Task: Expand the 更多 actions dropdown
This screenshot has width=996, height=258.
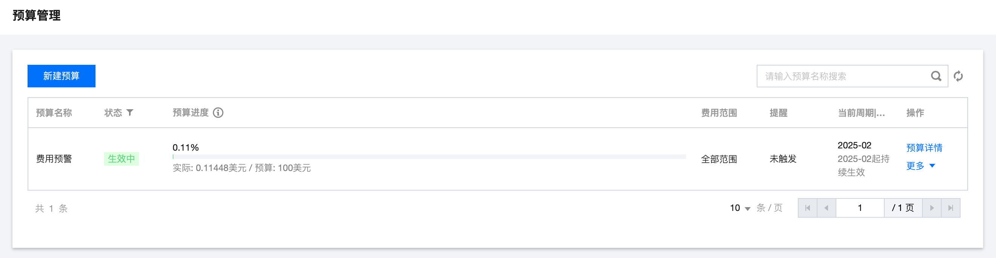Action: (920, 166)
